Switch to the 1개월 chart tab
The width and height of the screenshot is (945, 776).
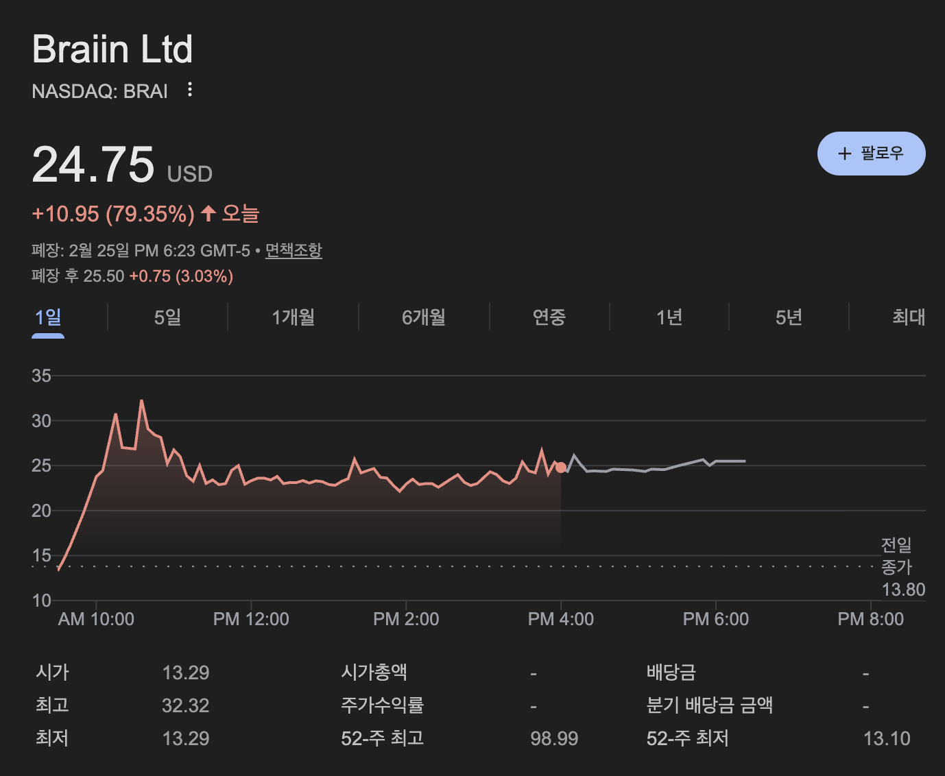pos(293,317)
